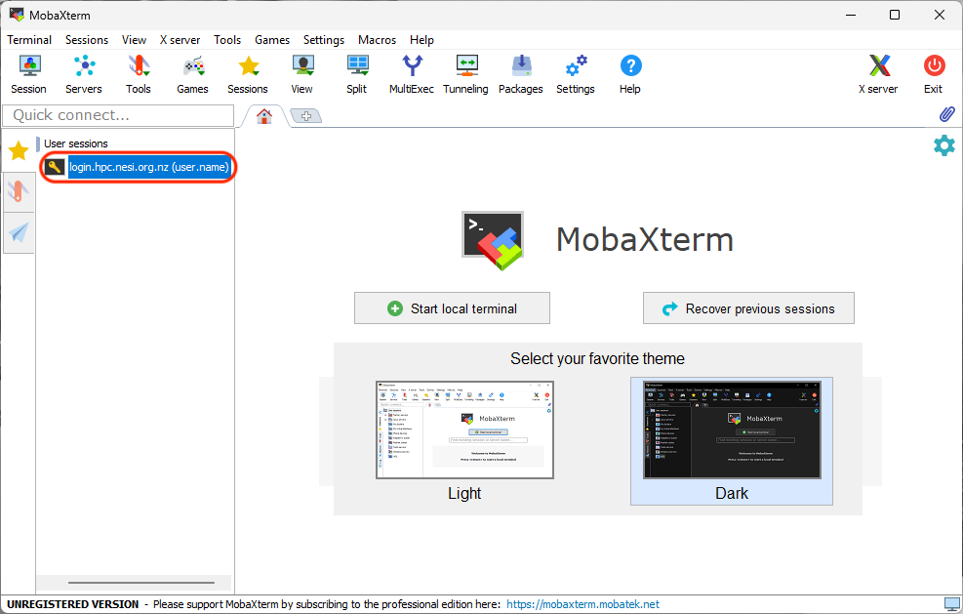
Task: Click the sessions panel horizontal scrollbar
Action: click(141, 583)
